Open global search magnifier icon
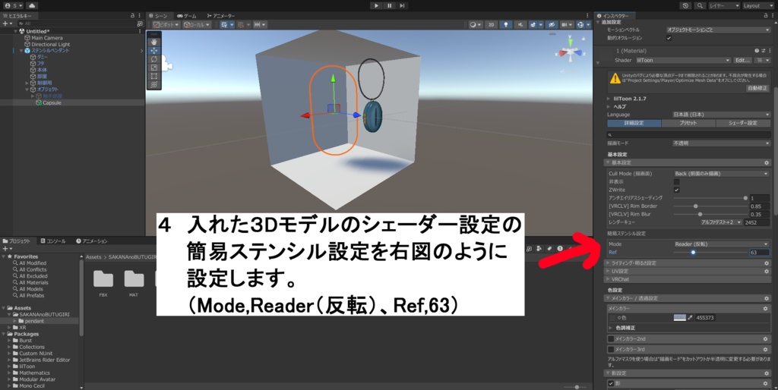 (700, 5)
